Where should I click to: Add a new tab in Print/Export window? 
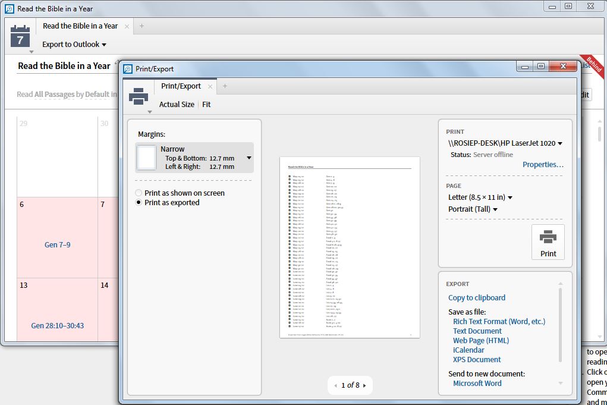click(x=225, y=86)
